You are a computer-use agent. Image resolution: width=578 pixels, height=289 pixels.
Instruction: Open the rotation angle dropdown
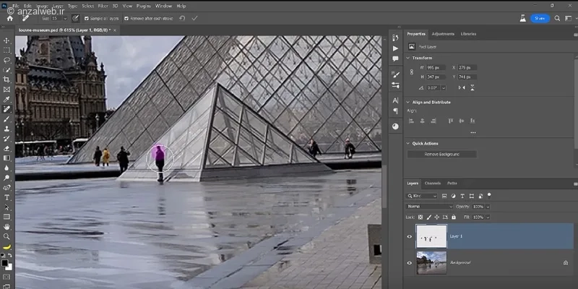click(443, 87)
